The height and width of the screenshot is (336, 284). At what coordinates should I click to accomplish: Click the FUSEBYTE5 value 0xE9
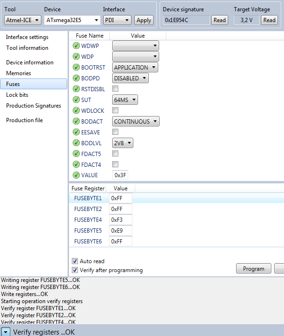(121, 231)
